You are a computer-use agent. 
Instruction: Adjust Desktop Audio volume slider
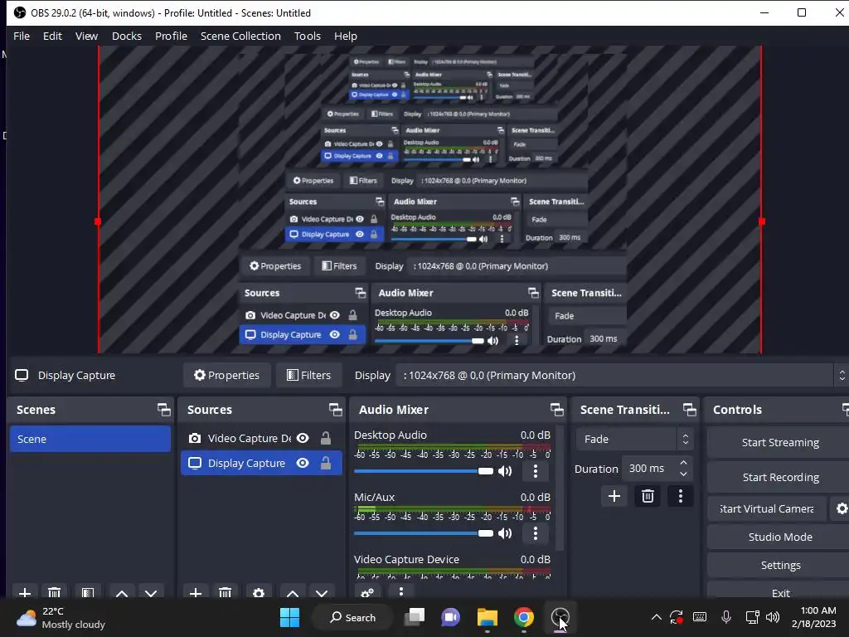point(424,471)
